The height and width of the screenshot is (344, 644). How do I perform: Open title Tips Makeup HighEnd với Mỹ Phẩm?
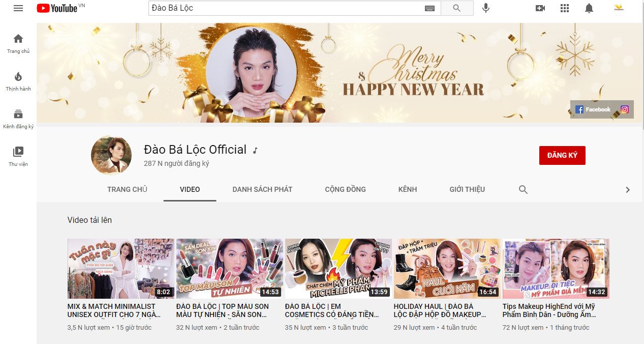coord(549,311)
